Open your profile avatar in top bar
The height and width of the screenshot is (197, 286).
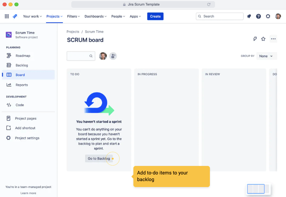[x=278, y=16]
